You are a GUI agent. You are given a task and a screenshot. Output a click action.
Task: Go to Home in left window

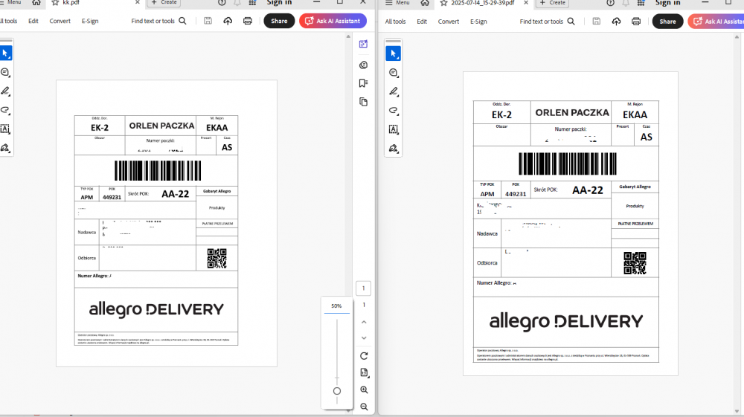point(36,2)
